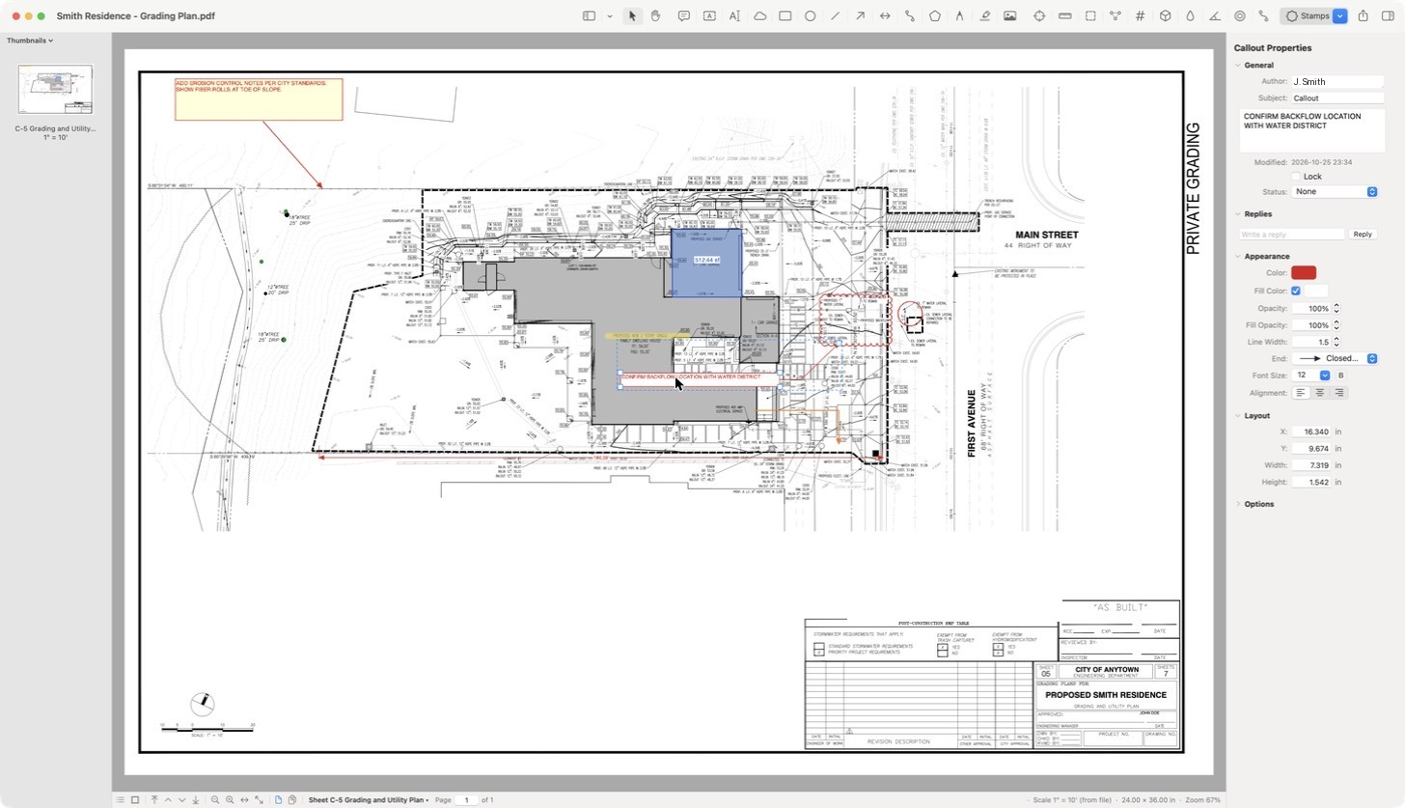Toggle Bold for callout font

[x=1340, y=376]
